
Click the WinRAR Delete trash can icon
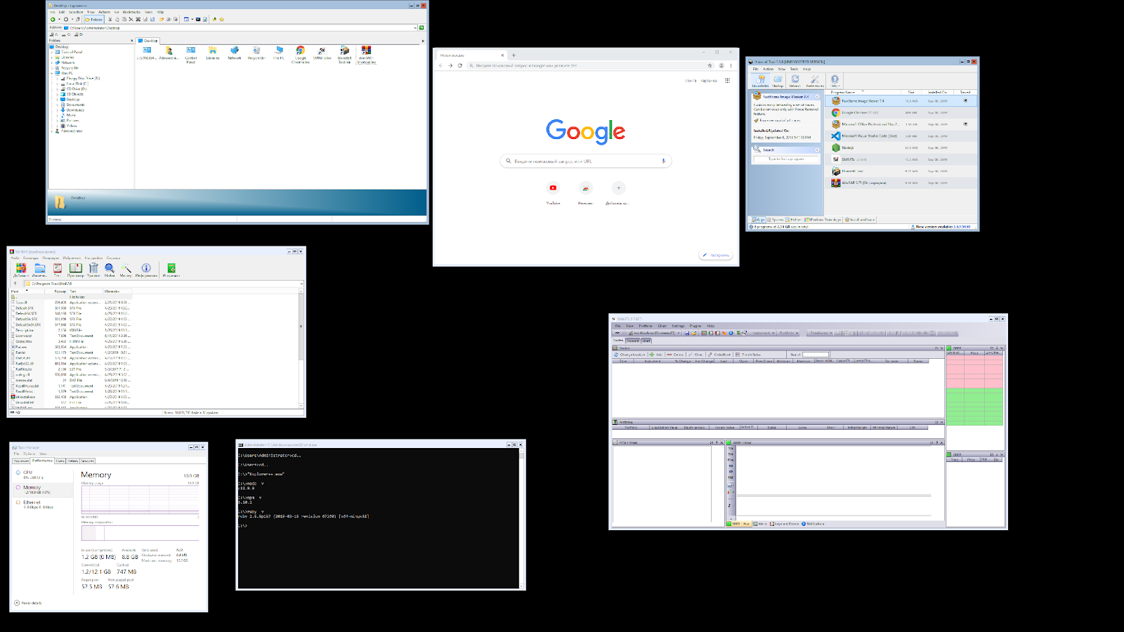pyautogui.click(x=93, y=269)
